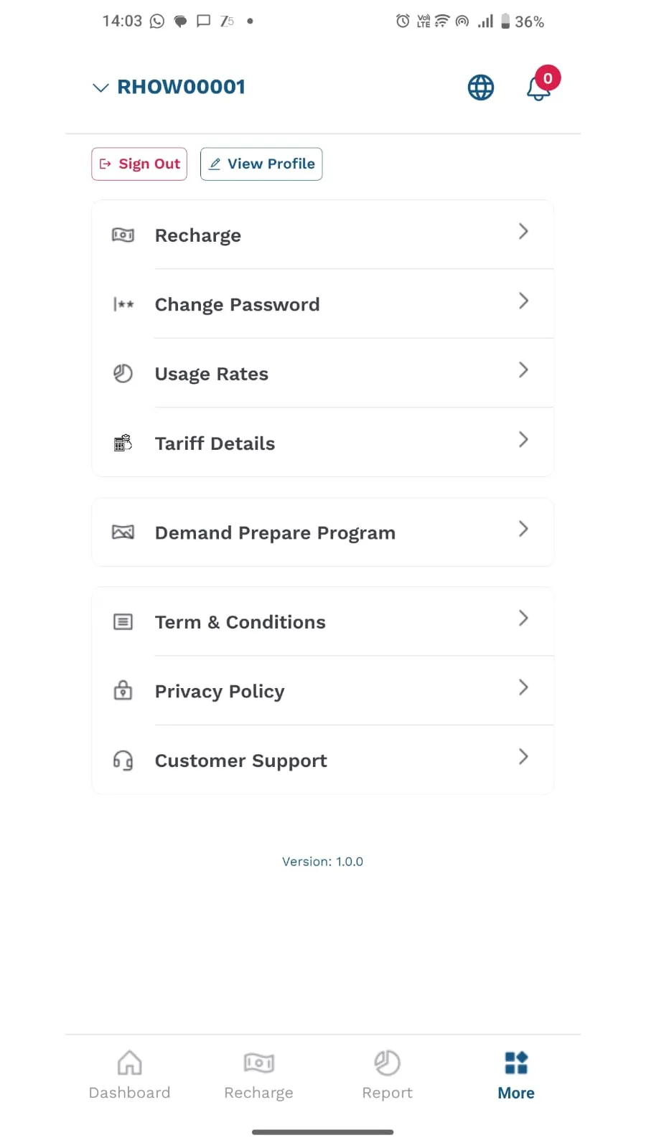Open the Recharge row chevron arrow
The height and width of the screenshot is (1148, 646).
[x=523, y=231]
